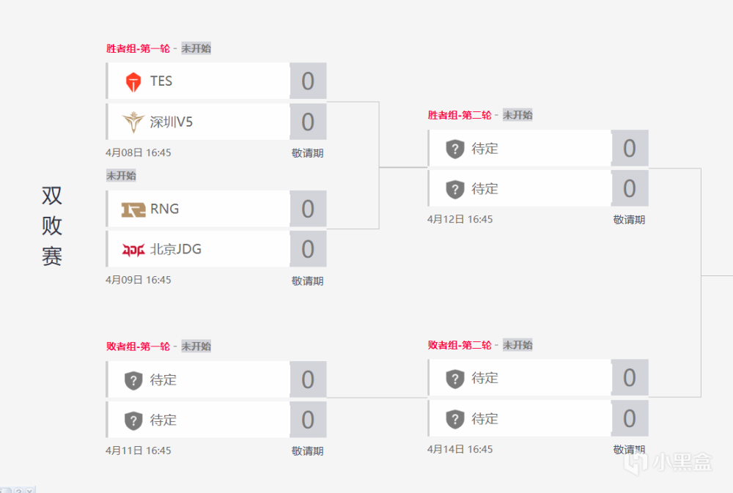Select the 胜者组-第二轮 round label
This screenshot has height=493, width=733.
pyautogui.click(x=460, y=115)
